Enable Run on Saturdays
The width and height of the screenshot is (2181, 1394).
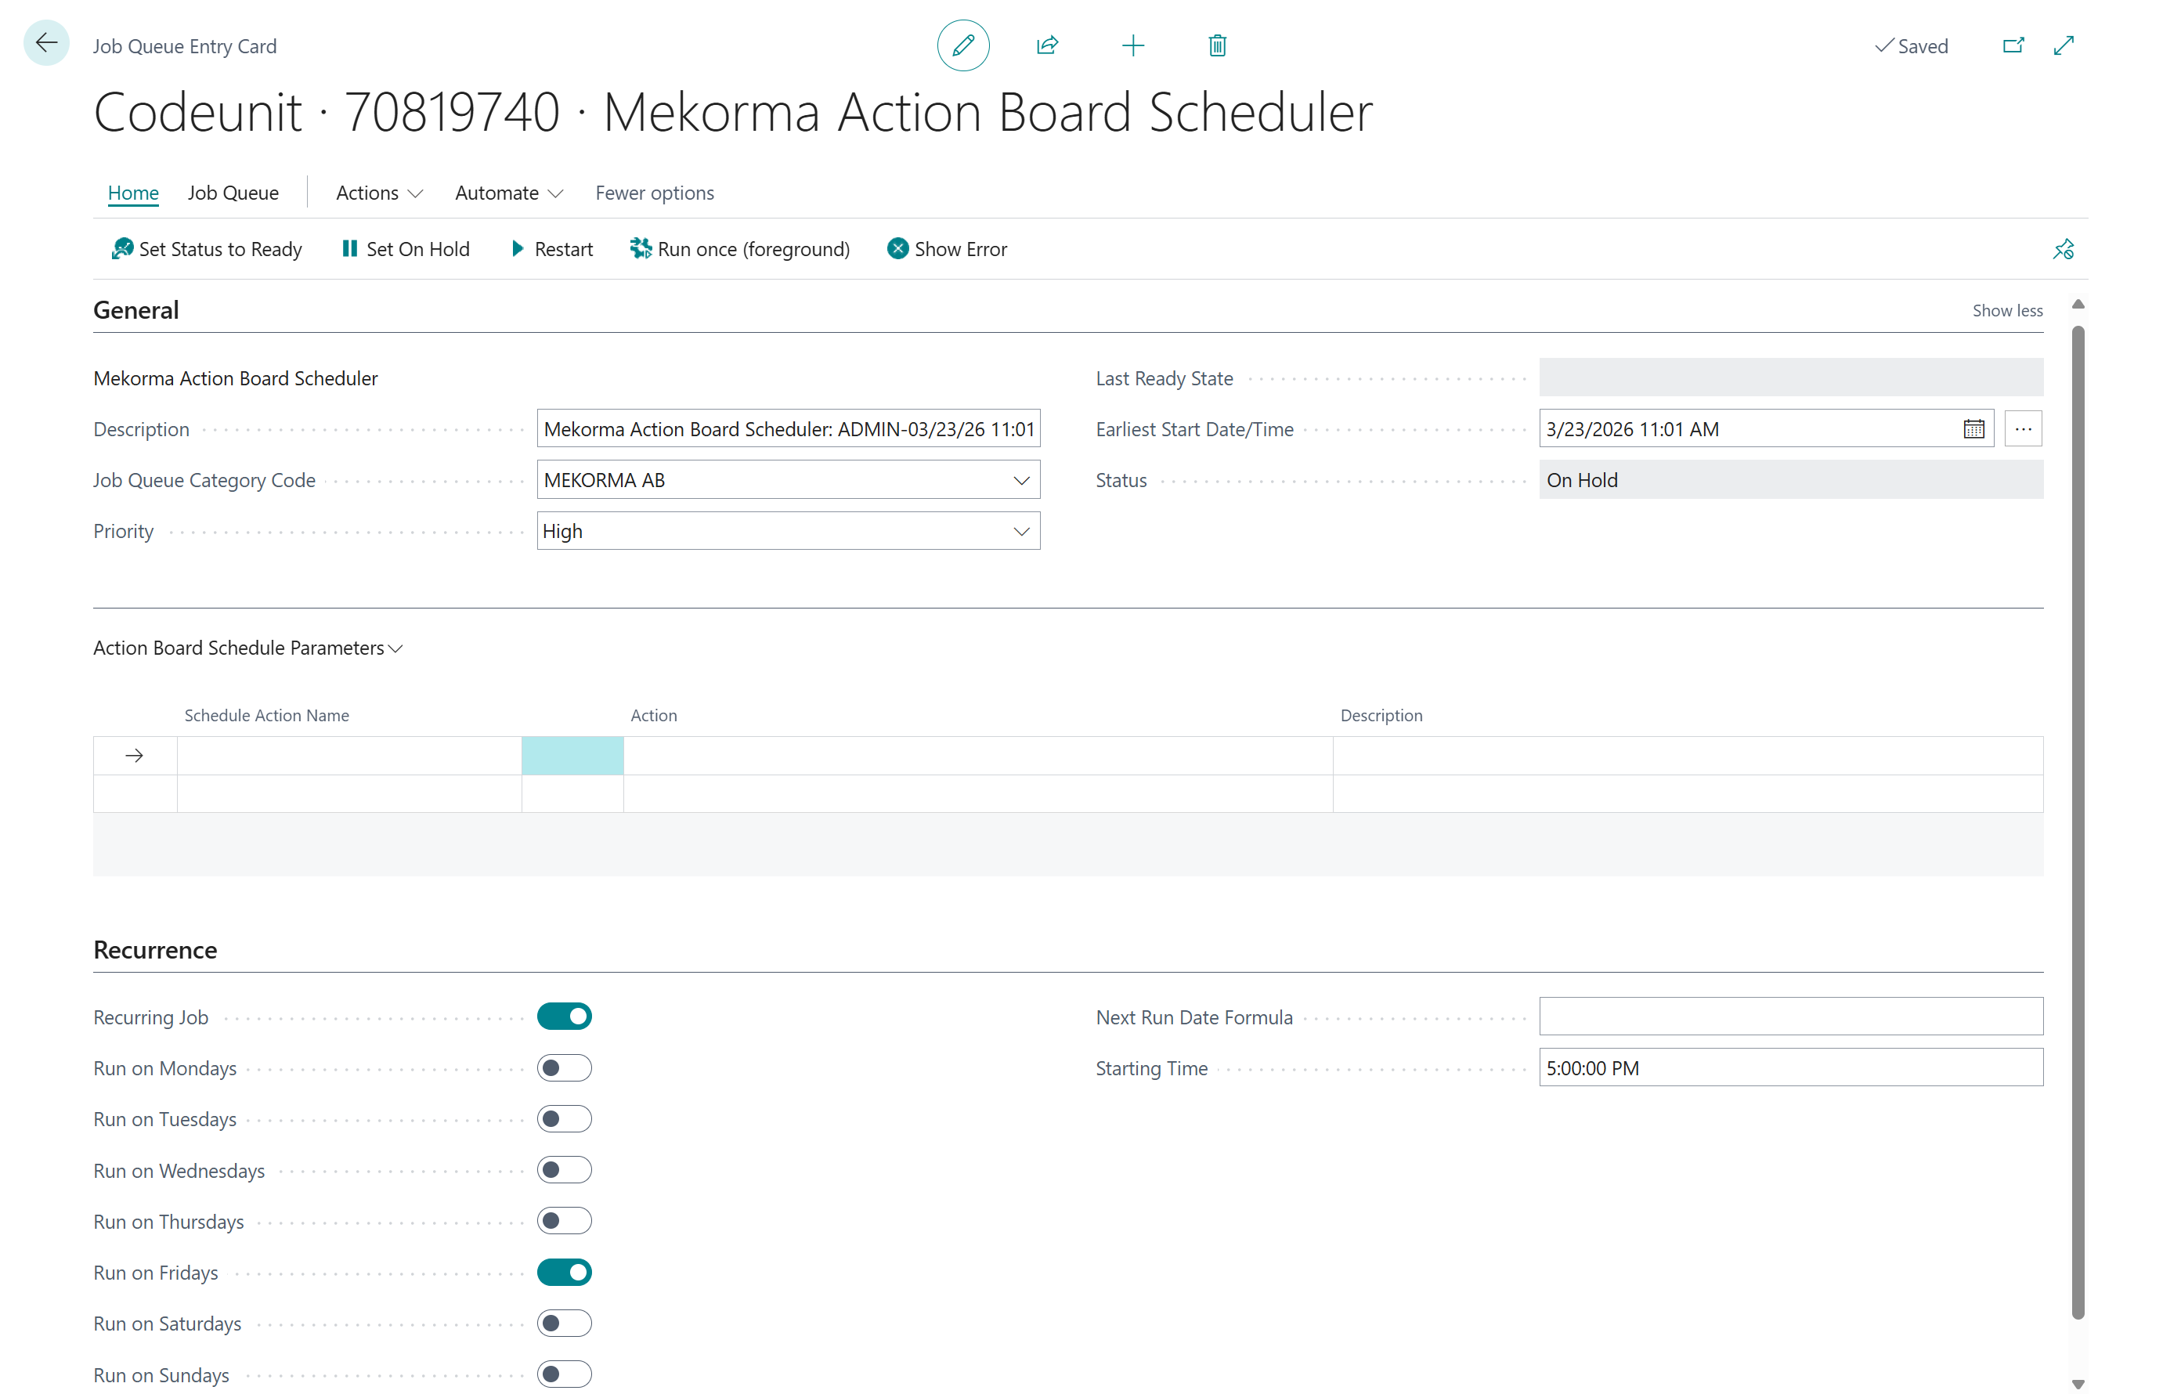(565, 1324)
